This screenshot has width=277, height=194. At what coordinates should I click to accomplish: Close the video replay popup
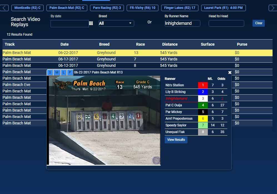tap(230, 72)
